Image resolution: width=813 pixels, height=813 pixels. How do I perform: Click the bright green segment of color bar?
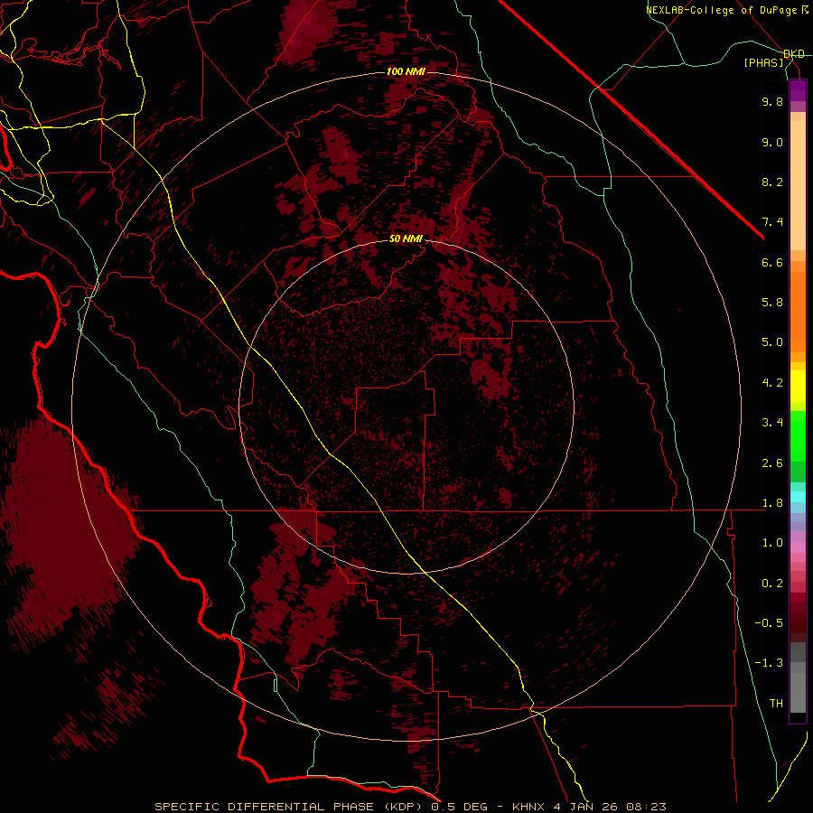(x=798, y=435)
